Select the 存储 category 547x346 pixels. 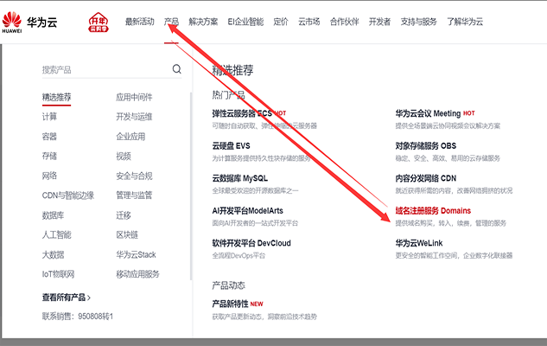(49, 156)
